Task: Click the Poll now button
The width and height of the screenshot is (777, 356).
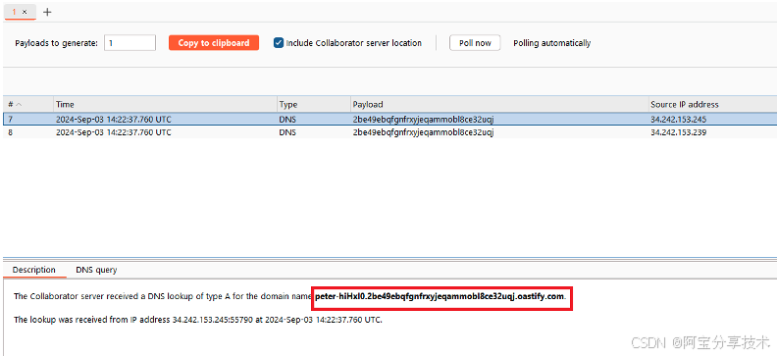Action: tap(475, 43)
